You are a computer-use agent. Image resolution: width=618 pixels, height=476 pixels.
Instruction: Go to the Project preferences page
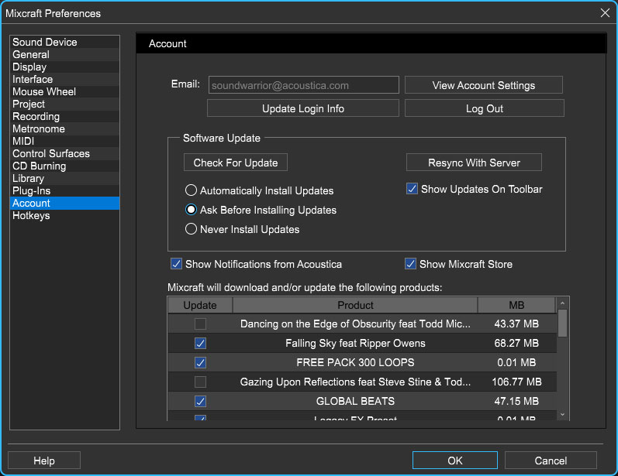[x=64, y=104]
